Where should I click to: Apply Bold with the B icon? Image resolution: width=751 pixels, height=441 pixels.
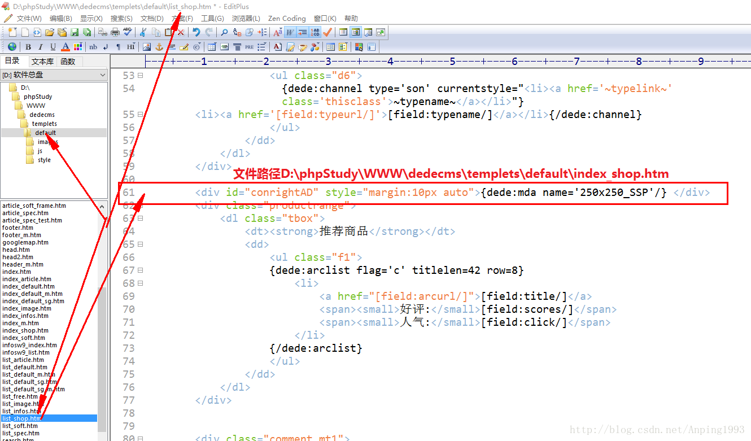28,47
